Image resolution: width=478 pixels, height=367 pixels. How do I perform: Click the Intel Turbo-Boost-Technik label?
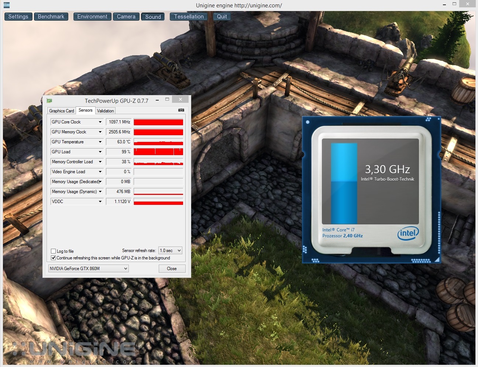click(388, 179)
